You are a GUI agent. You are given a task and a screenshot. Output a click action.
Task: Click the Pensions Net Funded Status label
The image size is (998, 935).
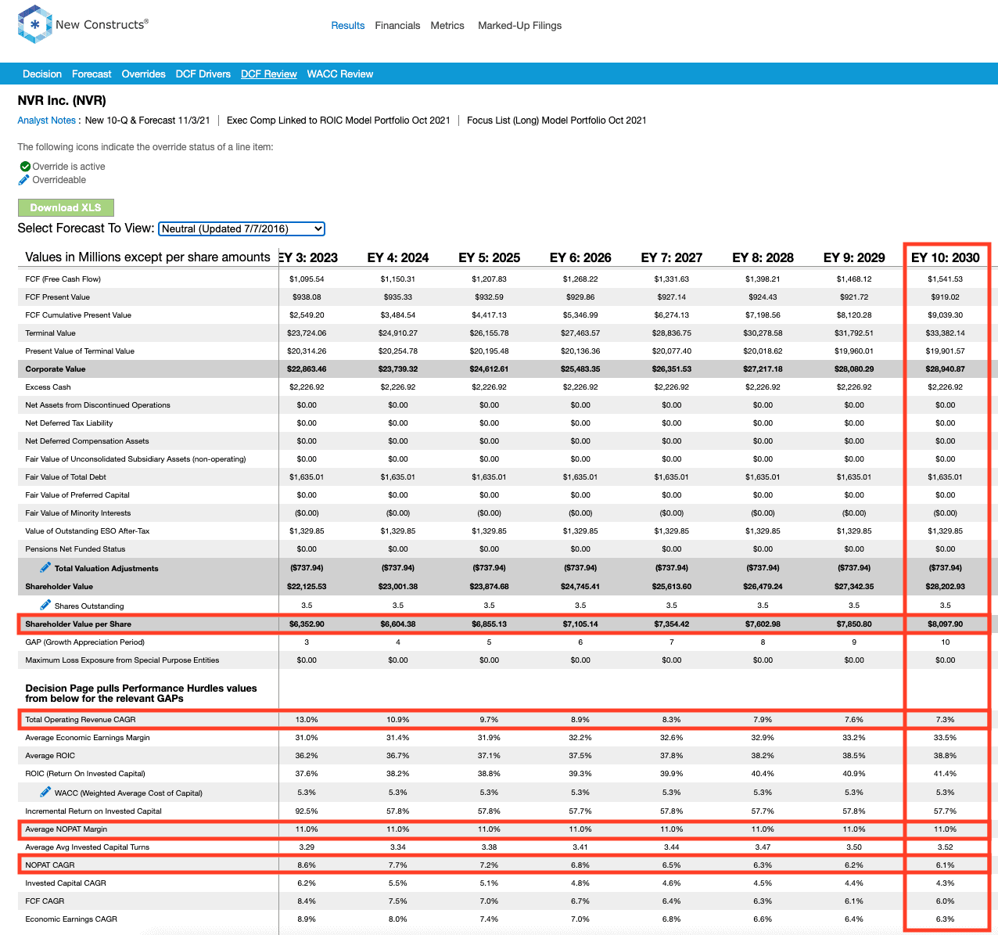tap(75, 549)
